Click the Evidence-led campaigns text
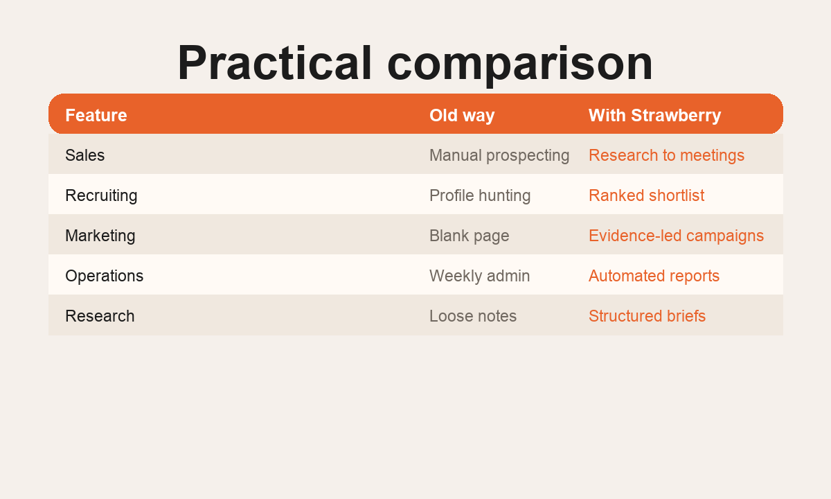The width and height of the screenshot is (831, 499). click(677, 236)
